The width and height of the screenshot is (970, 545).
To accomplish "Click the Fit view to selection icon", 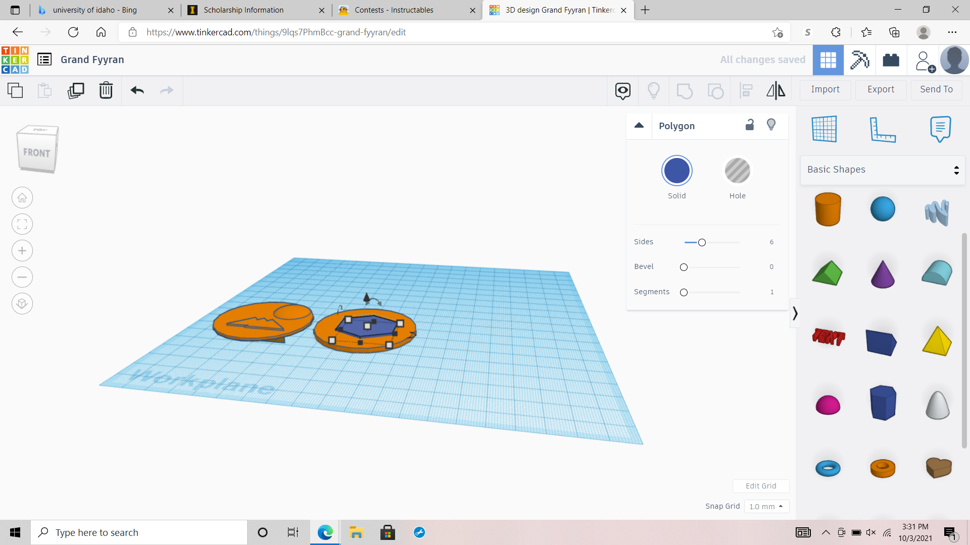I will (22, 224).
